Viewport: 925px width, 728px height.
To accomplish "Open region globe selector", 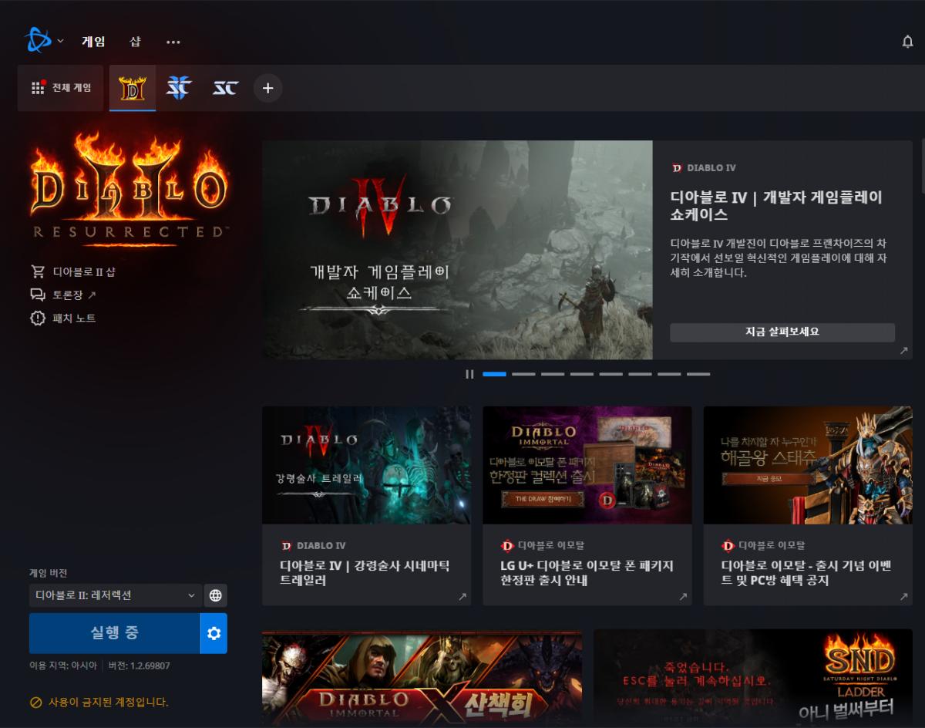I will point(216,595).
